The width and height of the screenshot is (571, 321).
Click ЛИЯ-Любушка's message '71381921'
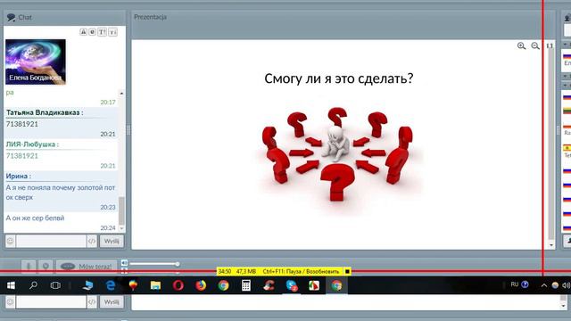(21, 156)
